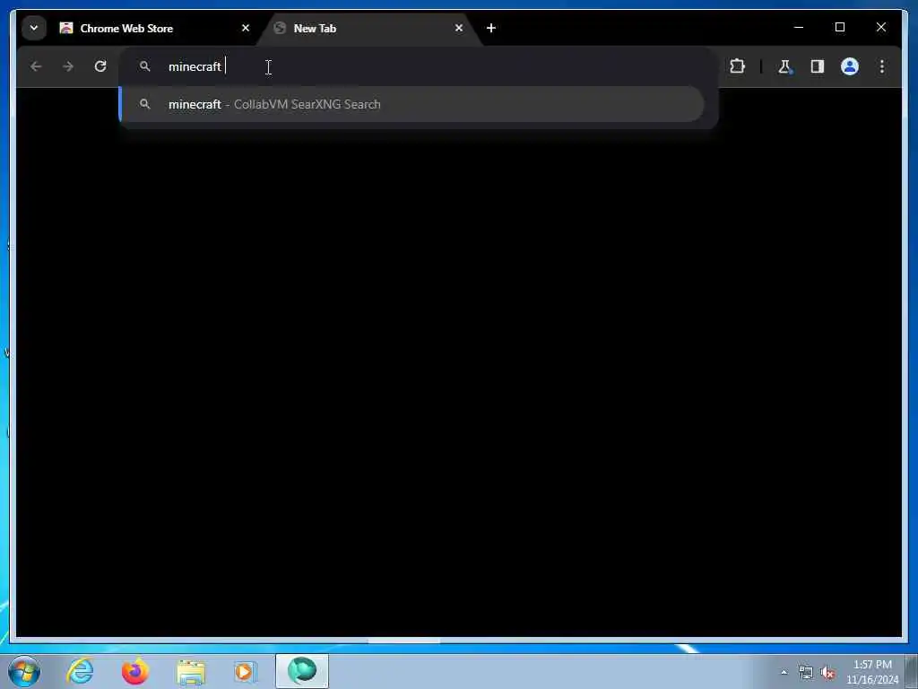The width and height of the screenshot is (918, 689).
Task: Open Chrome three-dot menu
Action: (x=882, y=66)
